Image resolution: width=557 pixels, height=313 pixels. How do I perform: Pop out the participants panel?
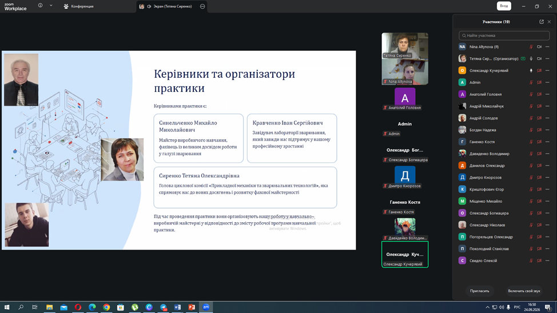pyautogui.click(x=542, y=22)
